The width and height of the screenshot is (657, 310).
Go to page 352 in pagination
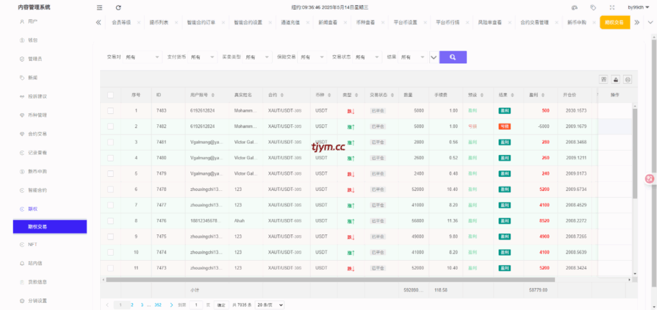(x=158, y=305)
